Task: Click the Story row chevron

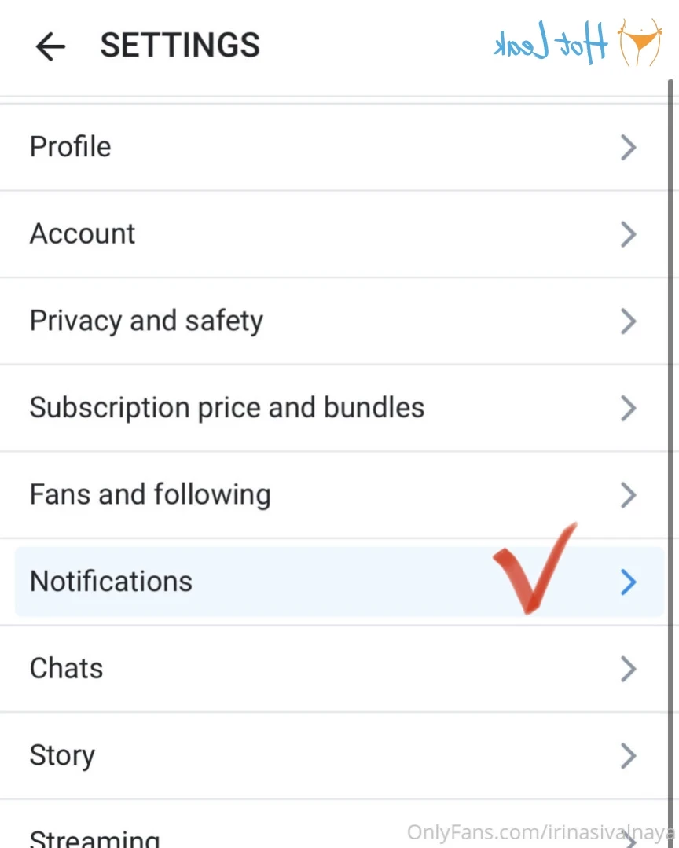Action: pos(628,756)
